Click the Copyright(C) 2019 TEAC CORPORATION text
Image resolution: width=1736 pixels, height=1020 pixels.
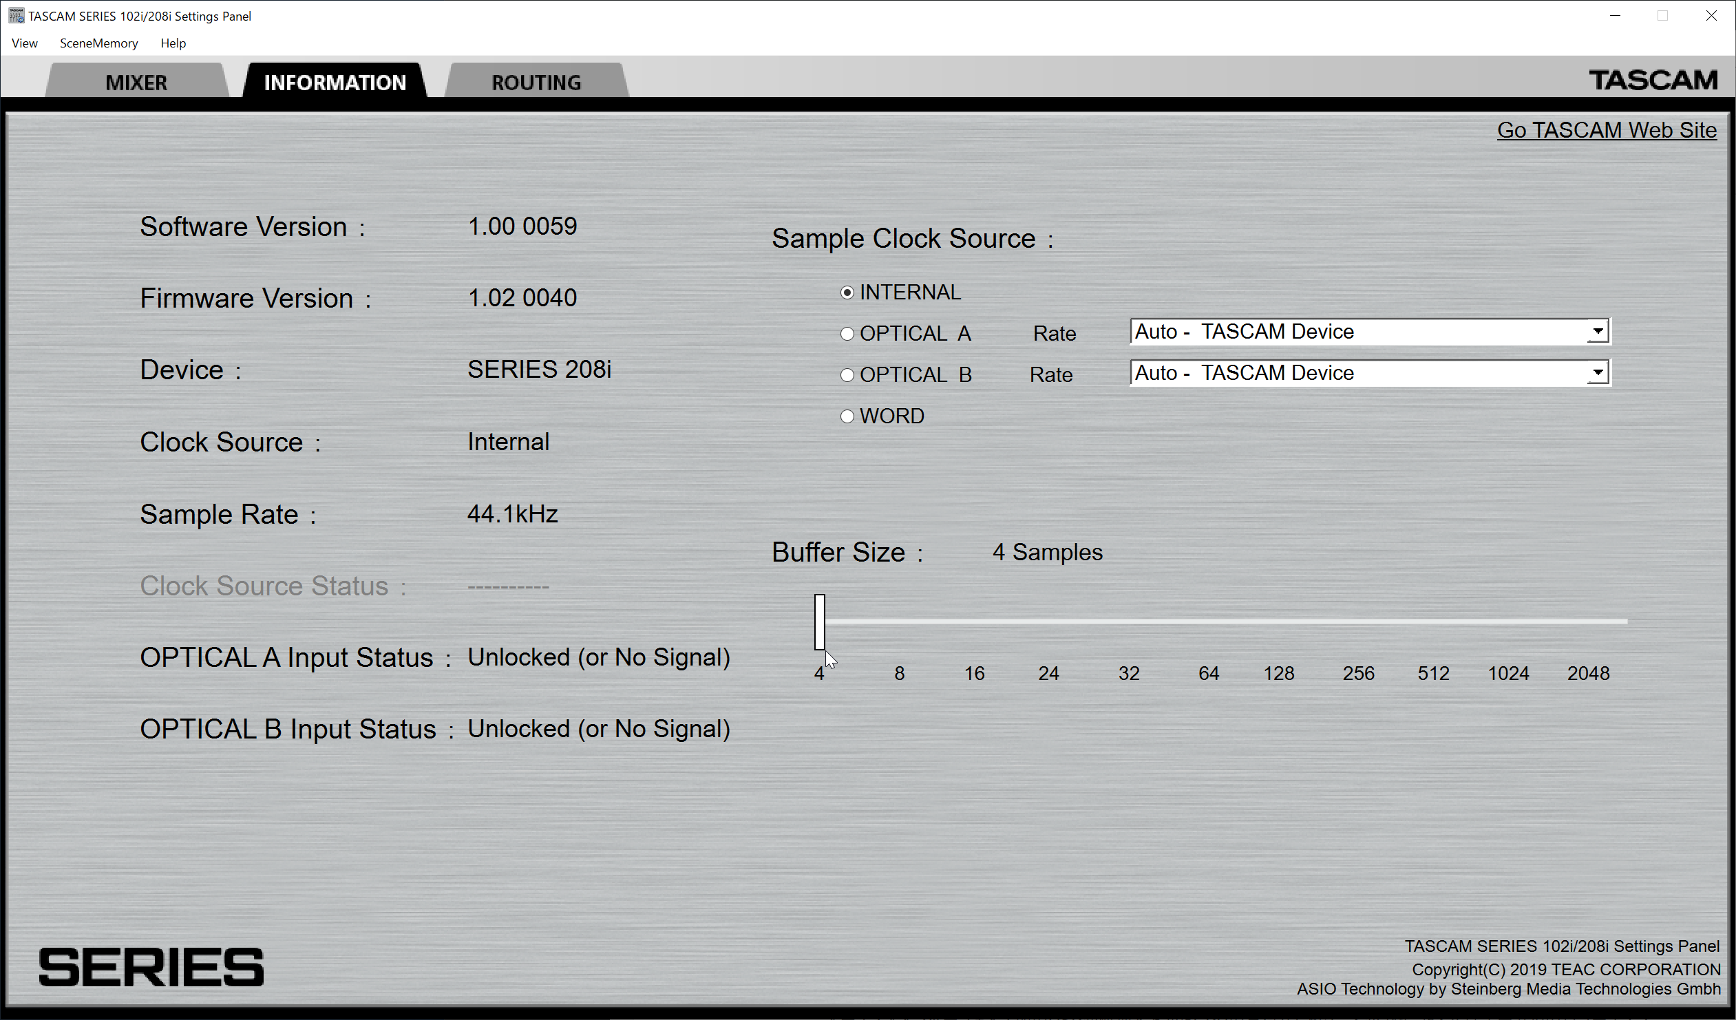coord(1566,970)
